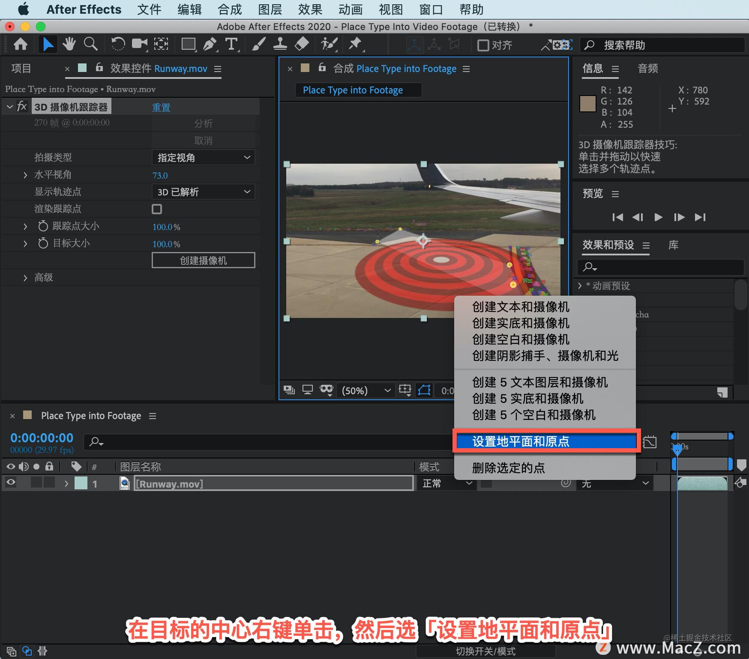Select the Rectangle shape tool
The image size is (749, 659).
coord(189,44)
